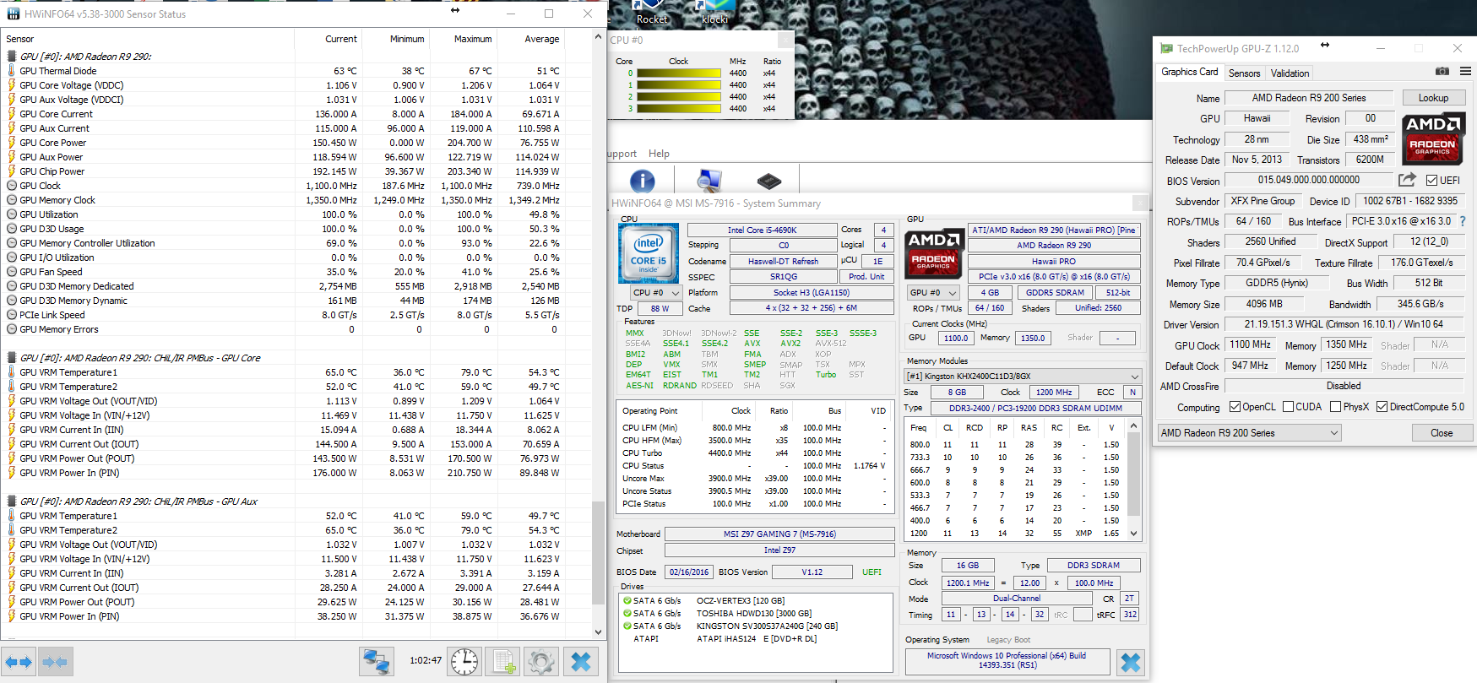This screenshot has width=1477, height=683.
Task: Click the GPU-Z title bar app icon
Action: pos(1166,49)
